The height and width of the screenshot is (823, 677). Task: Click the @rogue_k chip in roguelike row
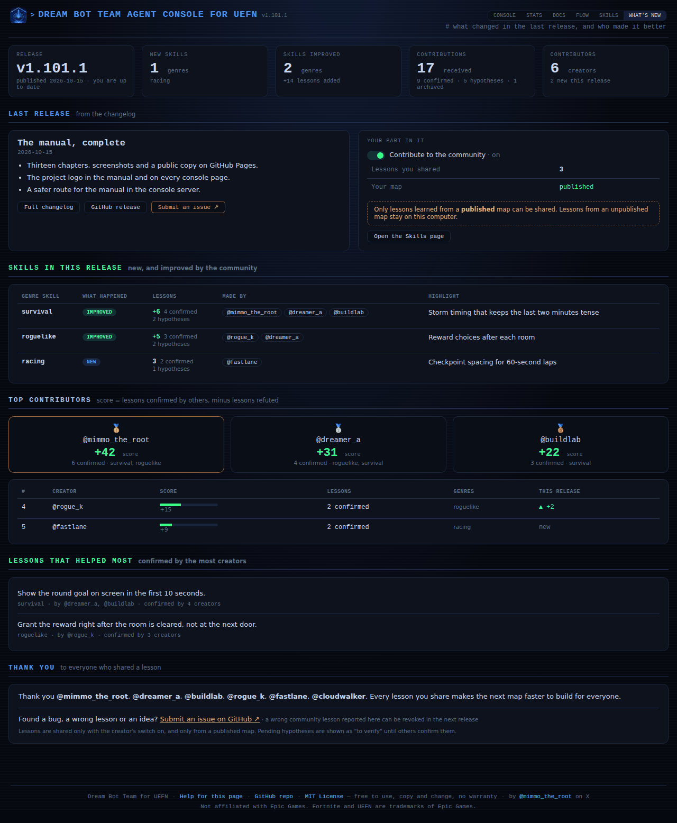[x=240, y=337]
